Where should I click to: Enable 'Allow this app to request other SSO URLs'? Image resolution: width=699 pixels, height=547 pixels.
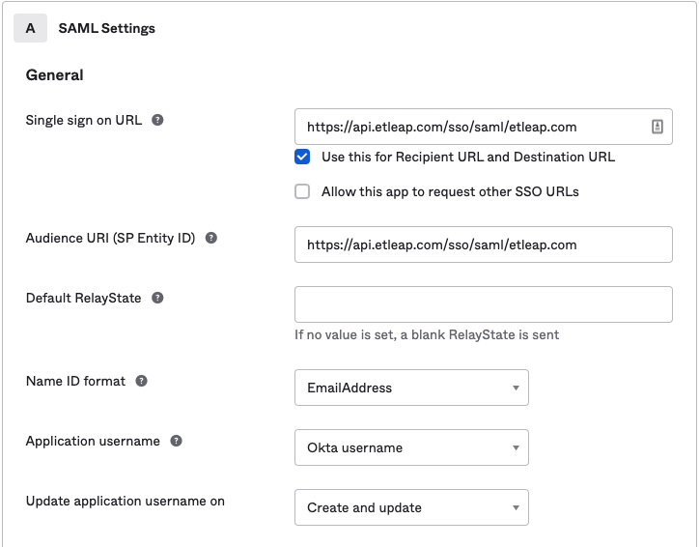point(302,191)
